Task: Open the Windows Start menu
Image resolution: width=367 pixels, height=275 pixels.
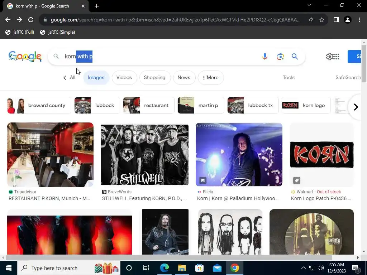Action: click(x=9, y=268)
